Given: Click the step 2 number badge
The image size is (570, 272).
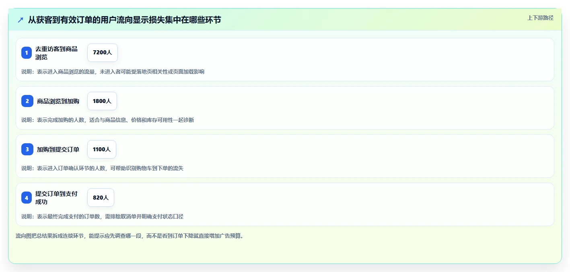Looking at the screenshot, I should click(27, 101).
